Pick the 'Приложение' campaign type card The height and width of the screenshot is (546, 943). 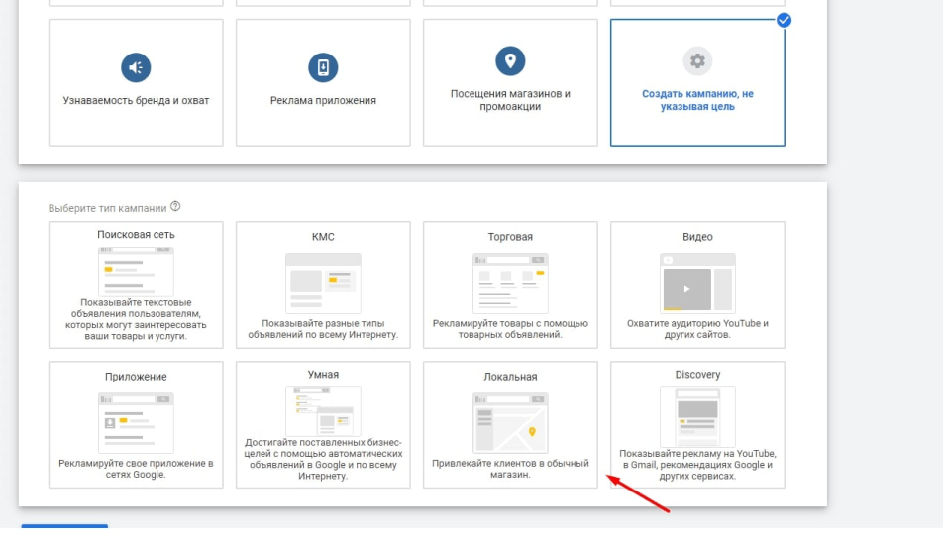136,424
